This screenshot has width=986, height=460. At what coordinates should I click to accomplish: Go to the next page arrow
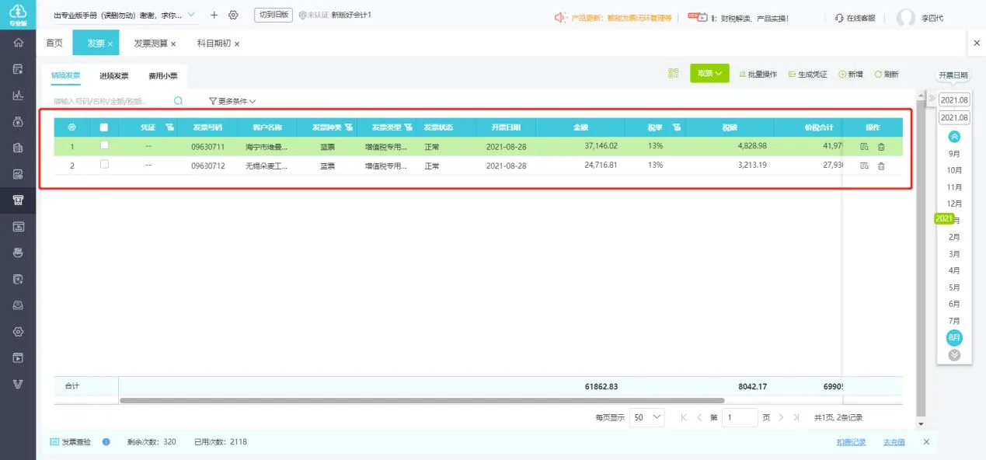(781, 417)
